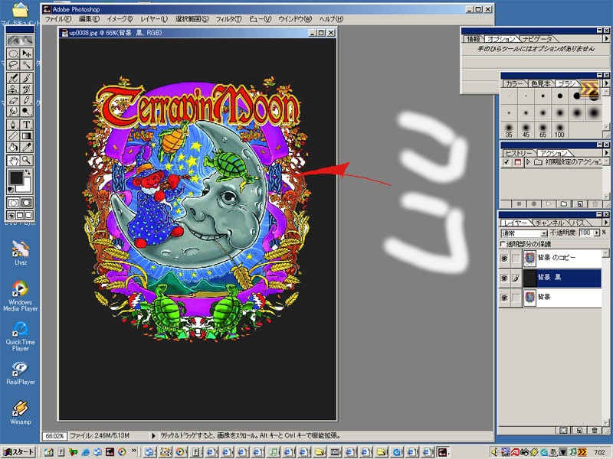Viewport: 613px width, 459px height.
Task: Create a new layer from Layers panel
Action: tap(579, 430)
